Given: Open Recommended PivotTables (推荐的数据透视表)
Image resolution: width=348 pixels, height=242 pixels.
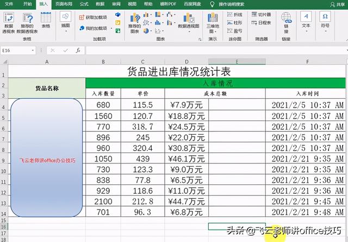Looking at the screenshot, I should point(27,23).
